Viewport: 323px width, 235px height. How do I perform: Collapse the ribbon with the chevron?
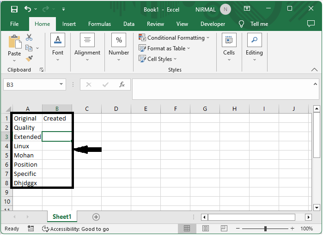(314, 70)
